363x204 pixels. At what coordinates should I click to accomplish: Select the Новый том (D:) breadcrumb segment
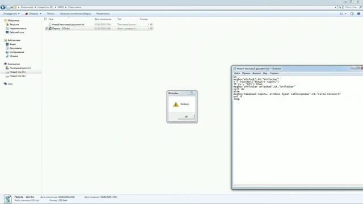click(45, 7)
